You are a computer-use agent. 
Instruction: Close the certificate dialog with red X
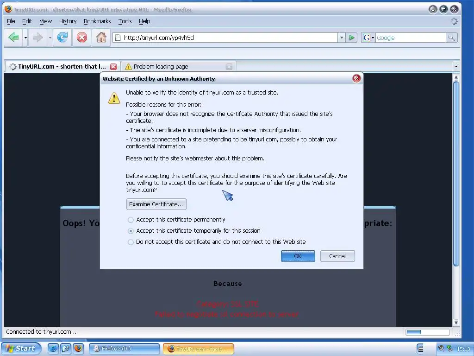tap(356, 79)
